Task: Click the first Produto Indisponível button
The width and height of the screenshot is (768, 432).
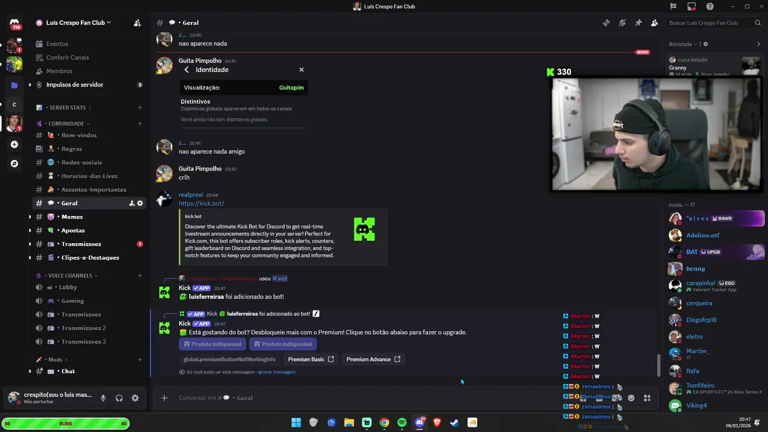Action: click(x=212, y=344)
